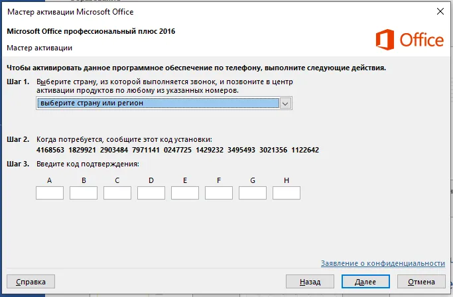Click the 'Шаг 1.' step label
This screenshot has width=453, height=297.
18,82
